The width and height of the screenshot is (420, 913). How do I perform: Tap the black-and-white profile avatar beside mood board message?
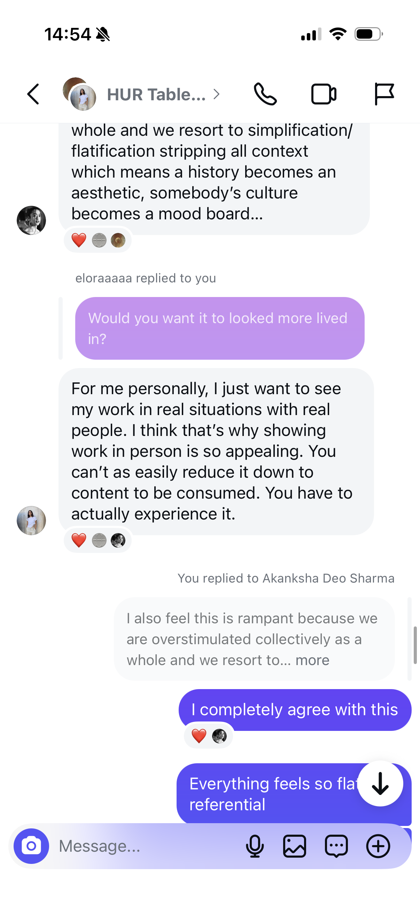coord(31,220)
